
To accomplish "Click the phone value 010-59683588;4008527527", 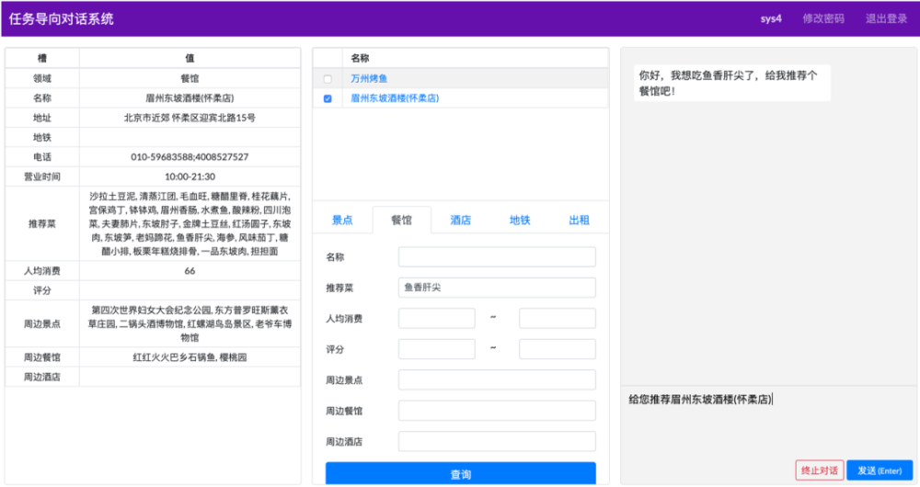I will click(x=190, y=157).
